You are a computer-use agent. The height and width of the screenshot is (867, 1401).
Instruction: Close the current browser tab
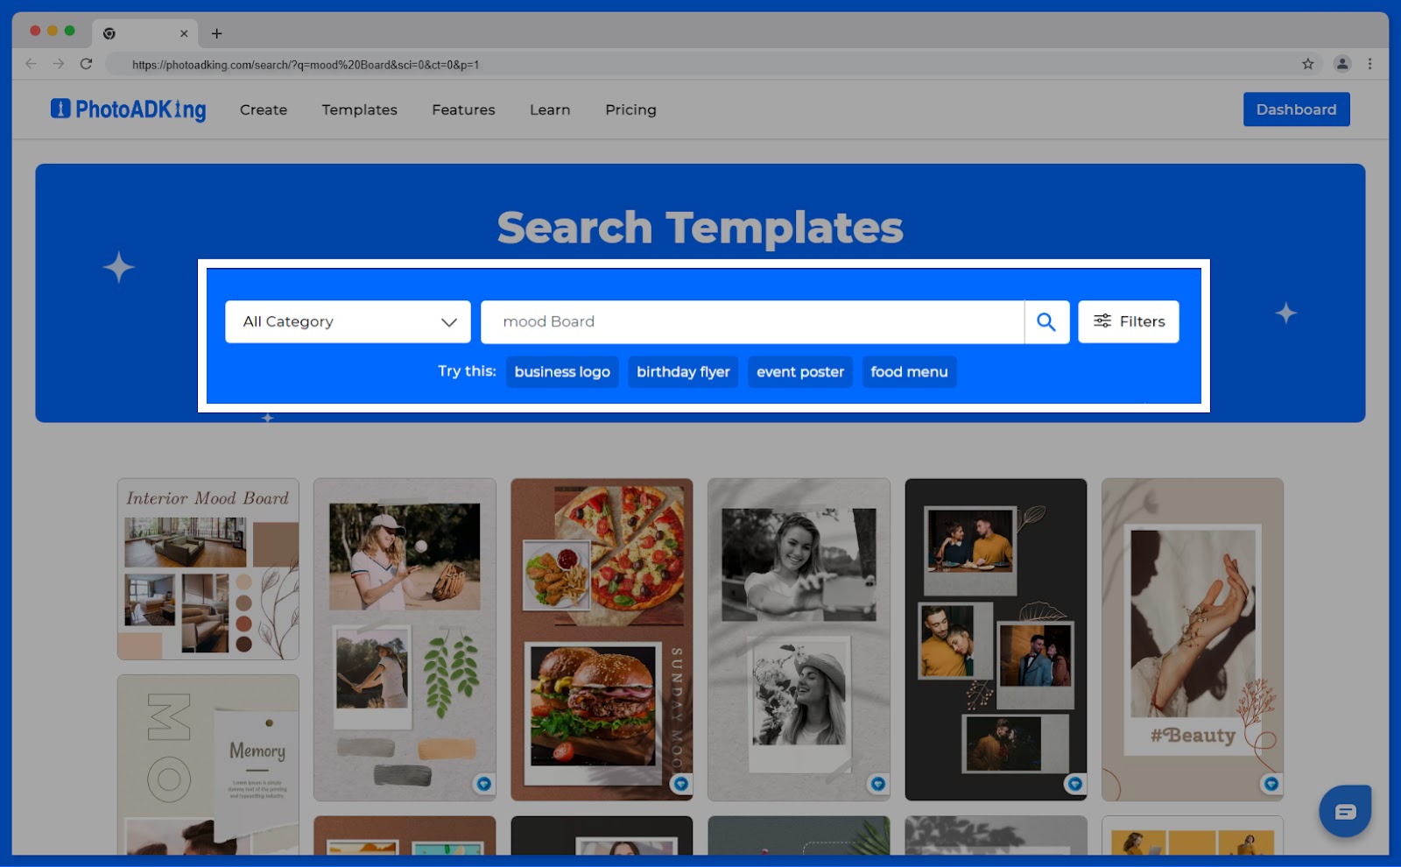184,33
